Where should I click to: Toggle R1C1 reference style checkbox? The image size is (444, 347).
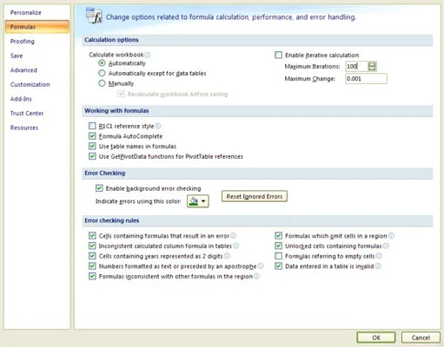click(92, 126)
